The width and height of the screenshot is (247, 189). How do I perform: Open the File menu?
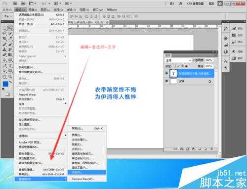pos(7,10)
